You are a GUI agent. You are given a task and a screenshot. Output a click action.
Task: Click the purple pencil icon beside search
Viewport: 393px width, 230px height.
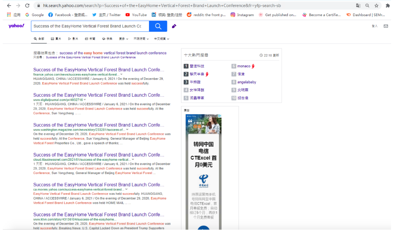[x=174, y=26]
